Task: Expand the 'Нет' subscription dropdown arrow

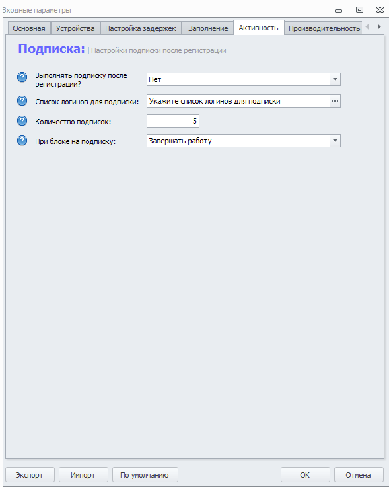Action: tap(335, 79)
